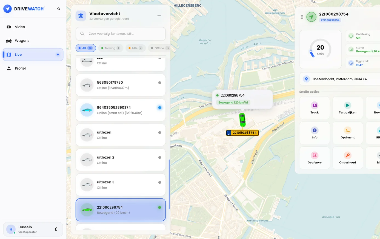Click the blue status dot of 864035052890374
This screenshot has width=380, height=239.
[x=160, y=107]
